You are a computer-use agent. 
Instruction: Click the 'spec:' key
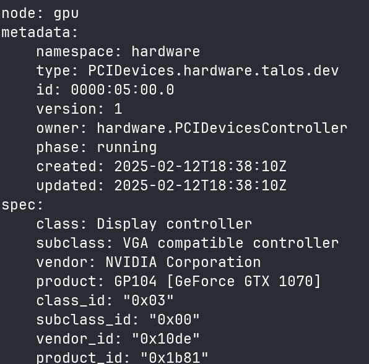tap(22, 205)
